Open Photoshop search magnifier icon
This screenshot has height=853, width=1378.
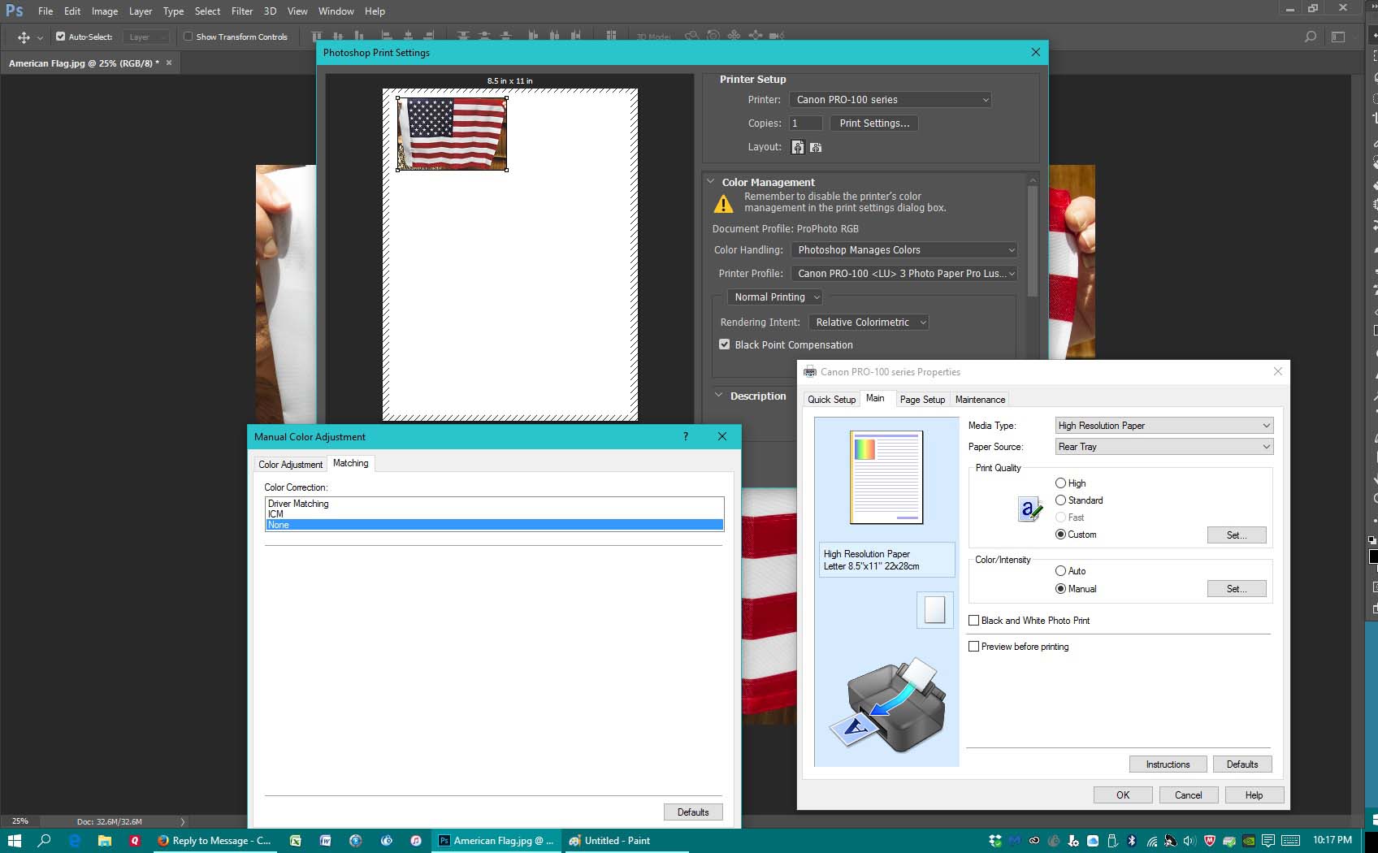click(1310, 37)
